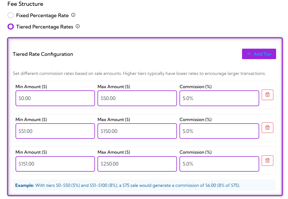Select the Tiered Percentage Rates radio button
This screenshot has height=199, width=288.
(x=11, y=27)
